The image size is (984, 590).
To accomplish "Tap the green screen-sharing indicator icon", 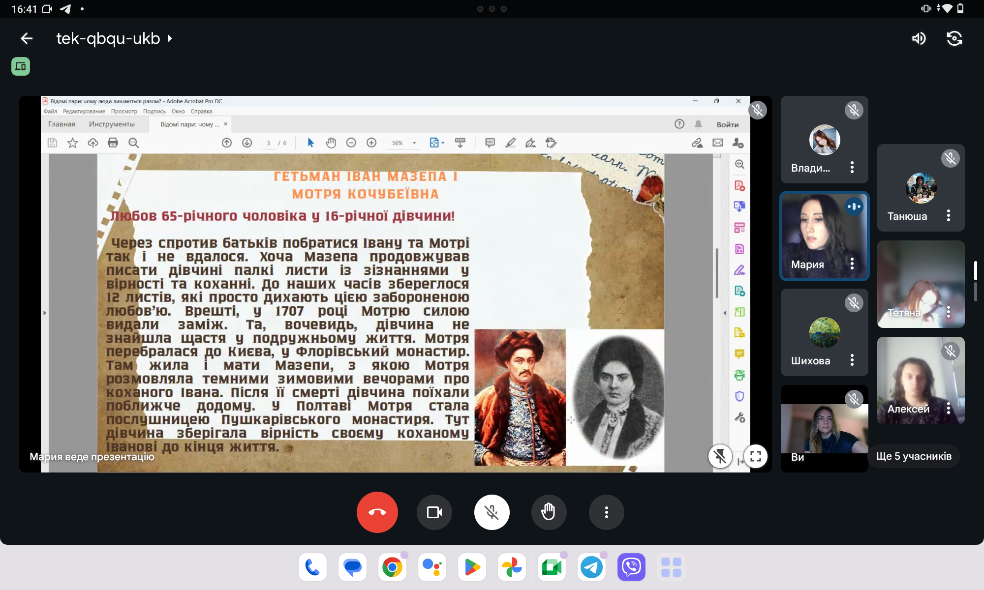I will 21,66.
